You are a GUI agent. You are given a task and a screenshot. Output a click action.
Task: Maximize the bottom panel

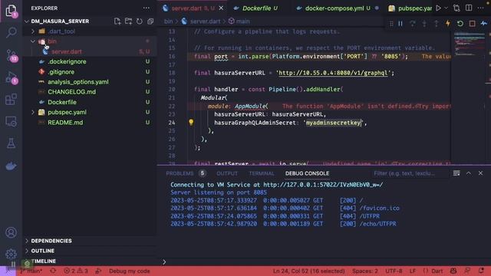(469, 173)
